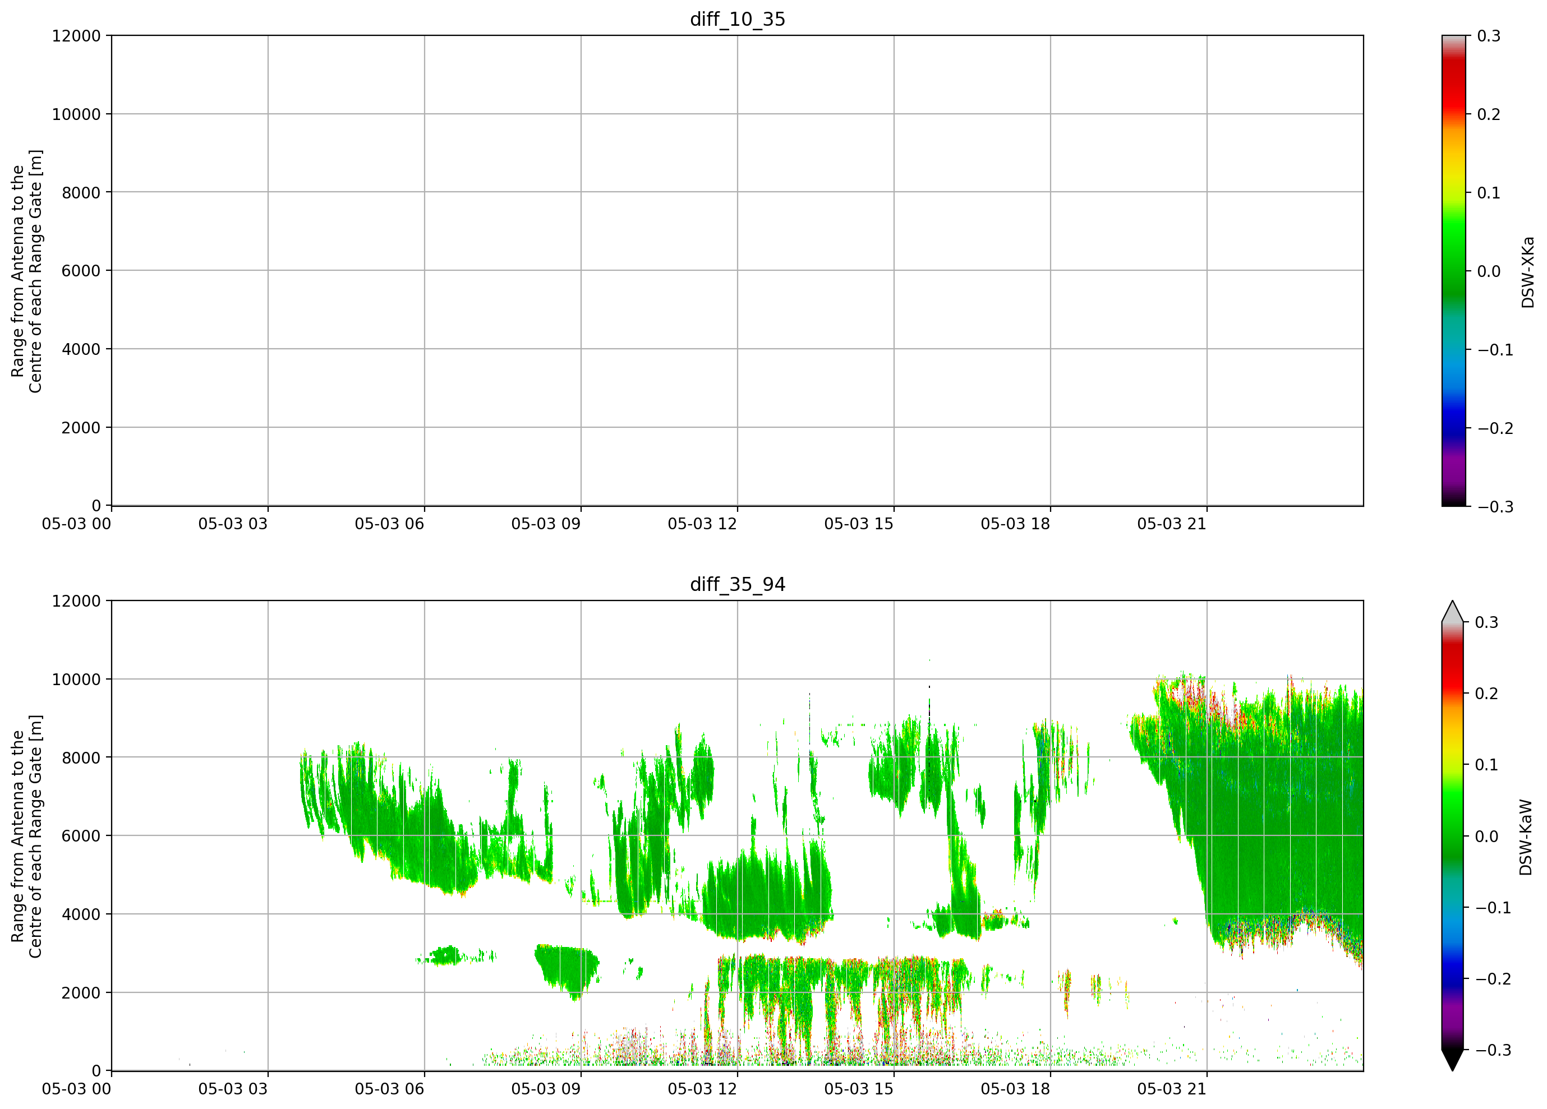Click the '05-03 15' x-tick under diff_35_94
This screenshot has height=1109, width=1547.
859,1089
